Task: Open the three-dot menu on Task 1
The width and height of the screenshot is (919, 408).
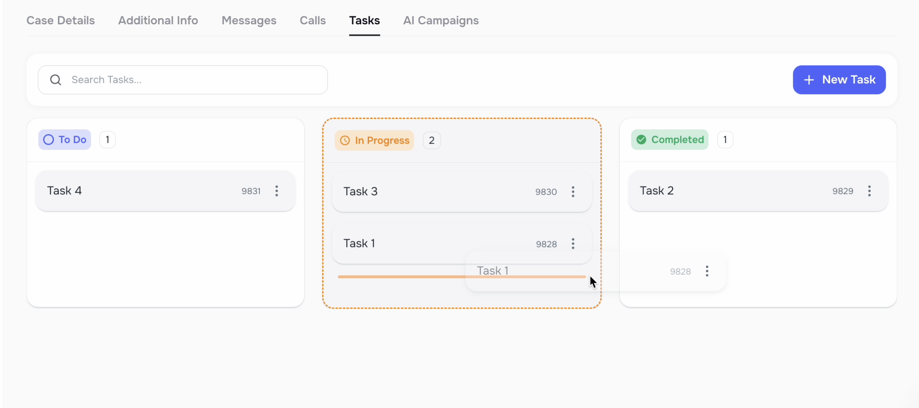Action: pyautogui.click(x=573, y=243)
